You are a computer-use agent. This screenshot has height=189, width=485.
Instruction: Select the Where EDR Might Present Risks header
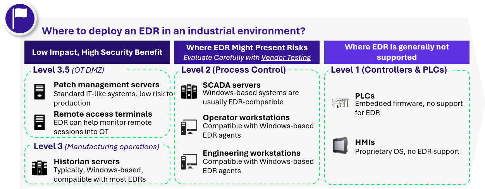(247, 48)
